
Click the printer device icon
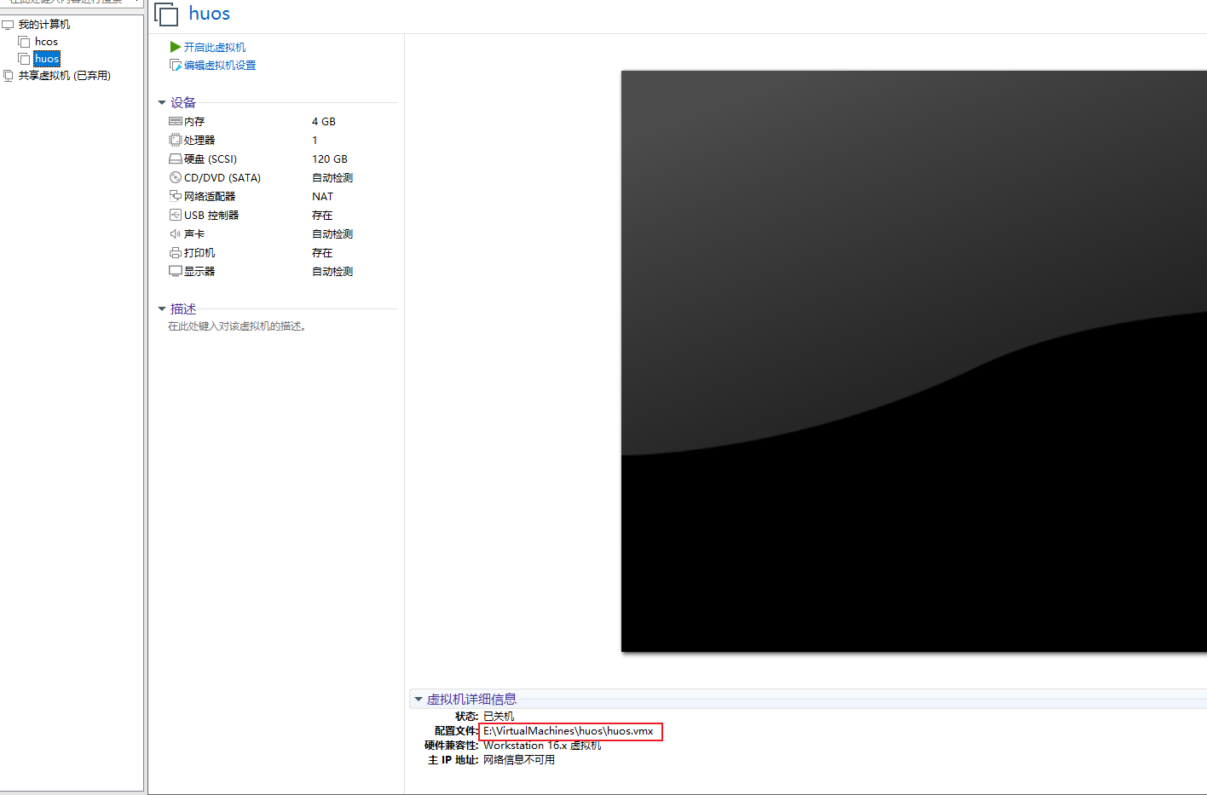click(176, 252)
